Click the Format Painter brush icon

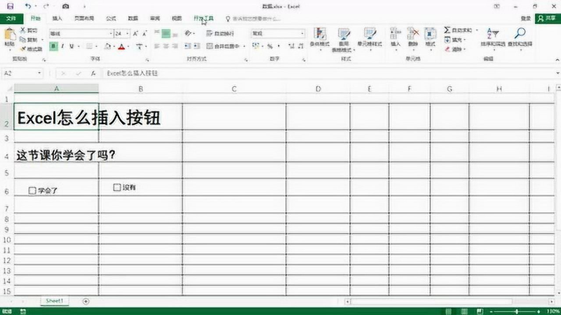tap(23, 49)
